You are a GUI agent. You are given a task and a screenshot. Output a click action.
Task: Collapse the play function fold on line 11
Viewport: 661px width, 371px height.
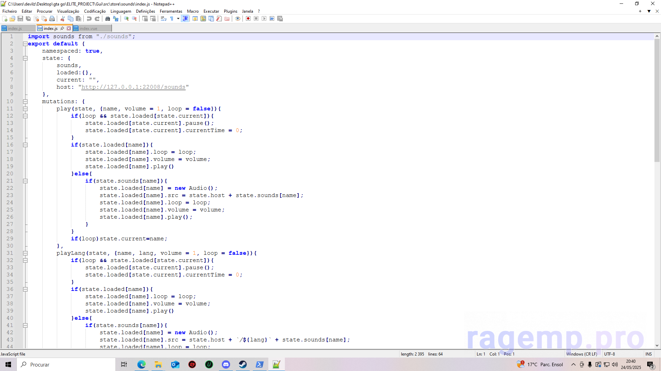tap(25, 109)
